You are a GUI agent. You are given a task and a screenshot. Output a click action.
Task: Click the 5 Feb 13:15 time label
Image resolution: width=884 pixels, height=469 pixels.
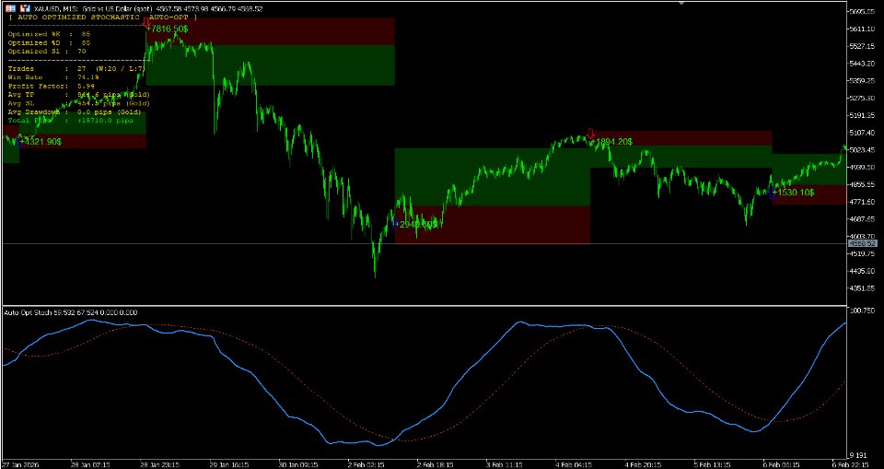[712, 464]
